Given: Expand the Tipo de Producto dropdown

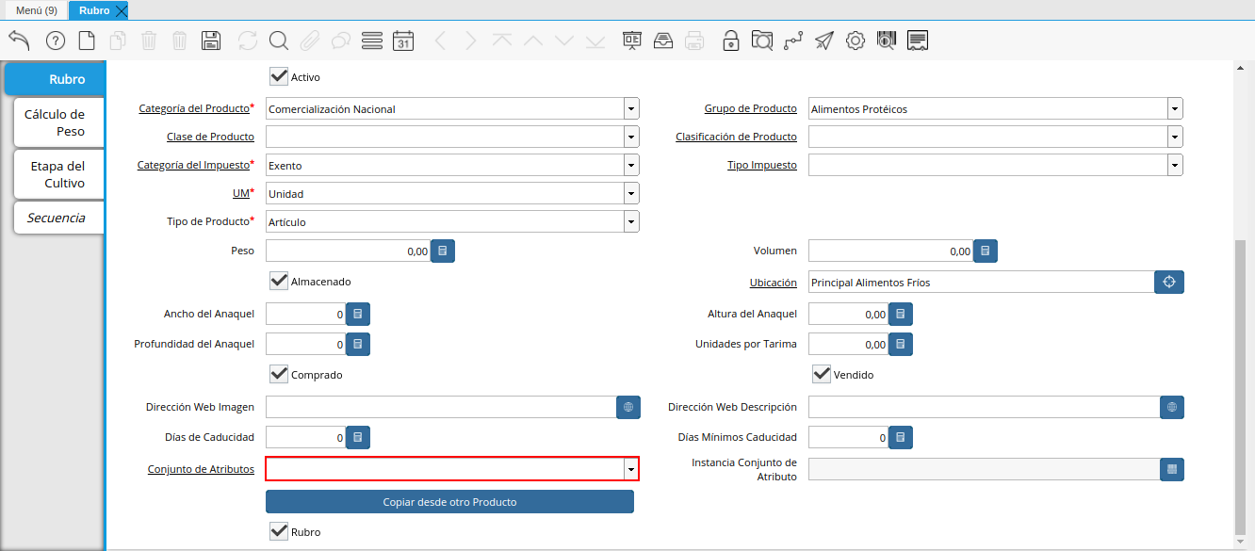Looking at the screenshot, I should (x=630, y=221).
